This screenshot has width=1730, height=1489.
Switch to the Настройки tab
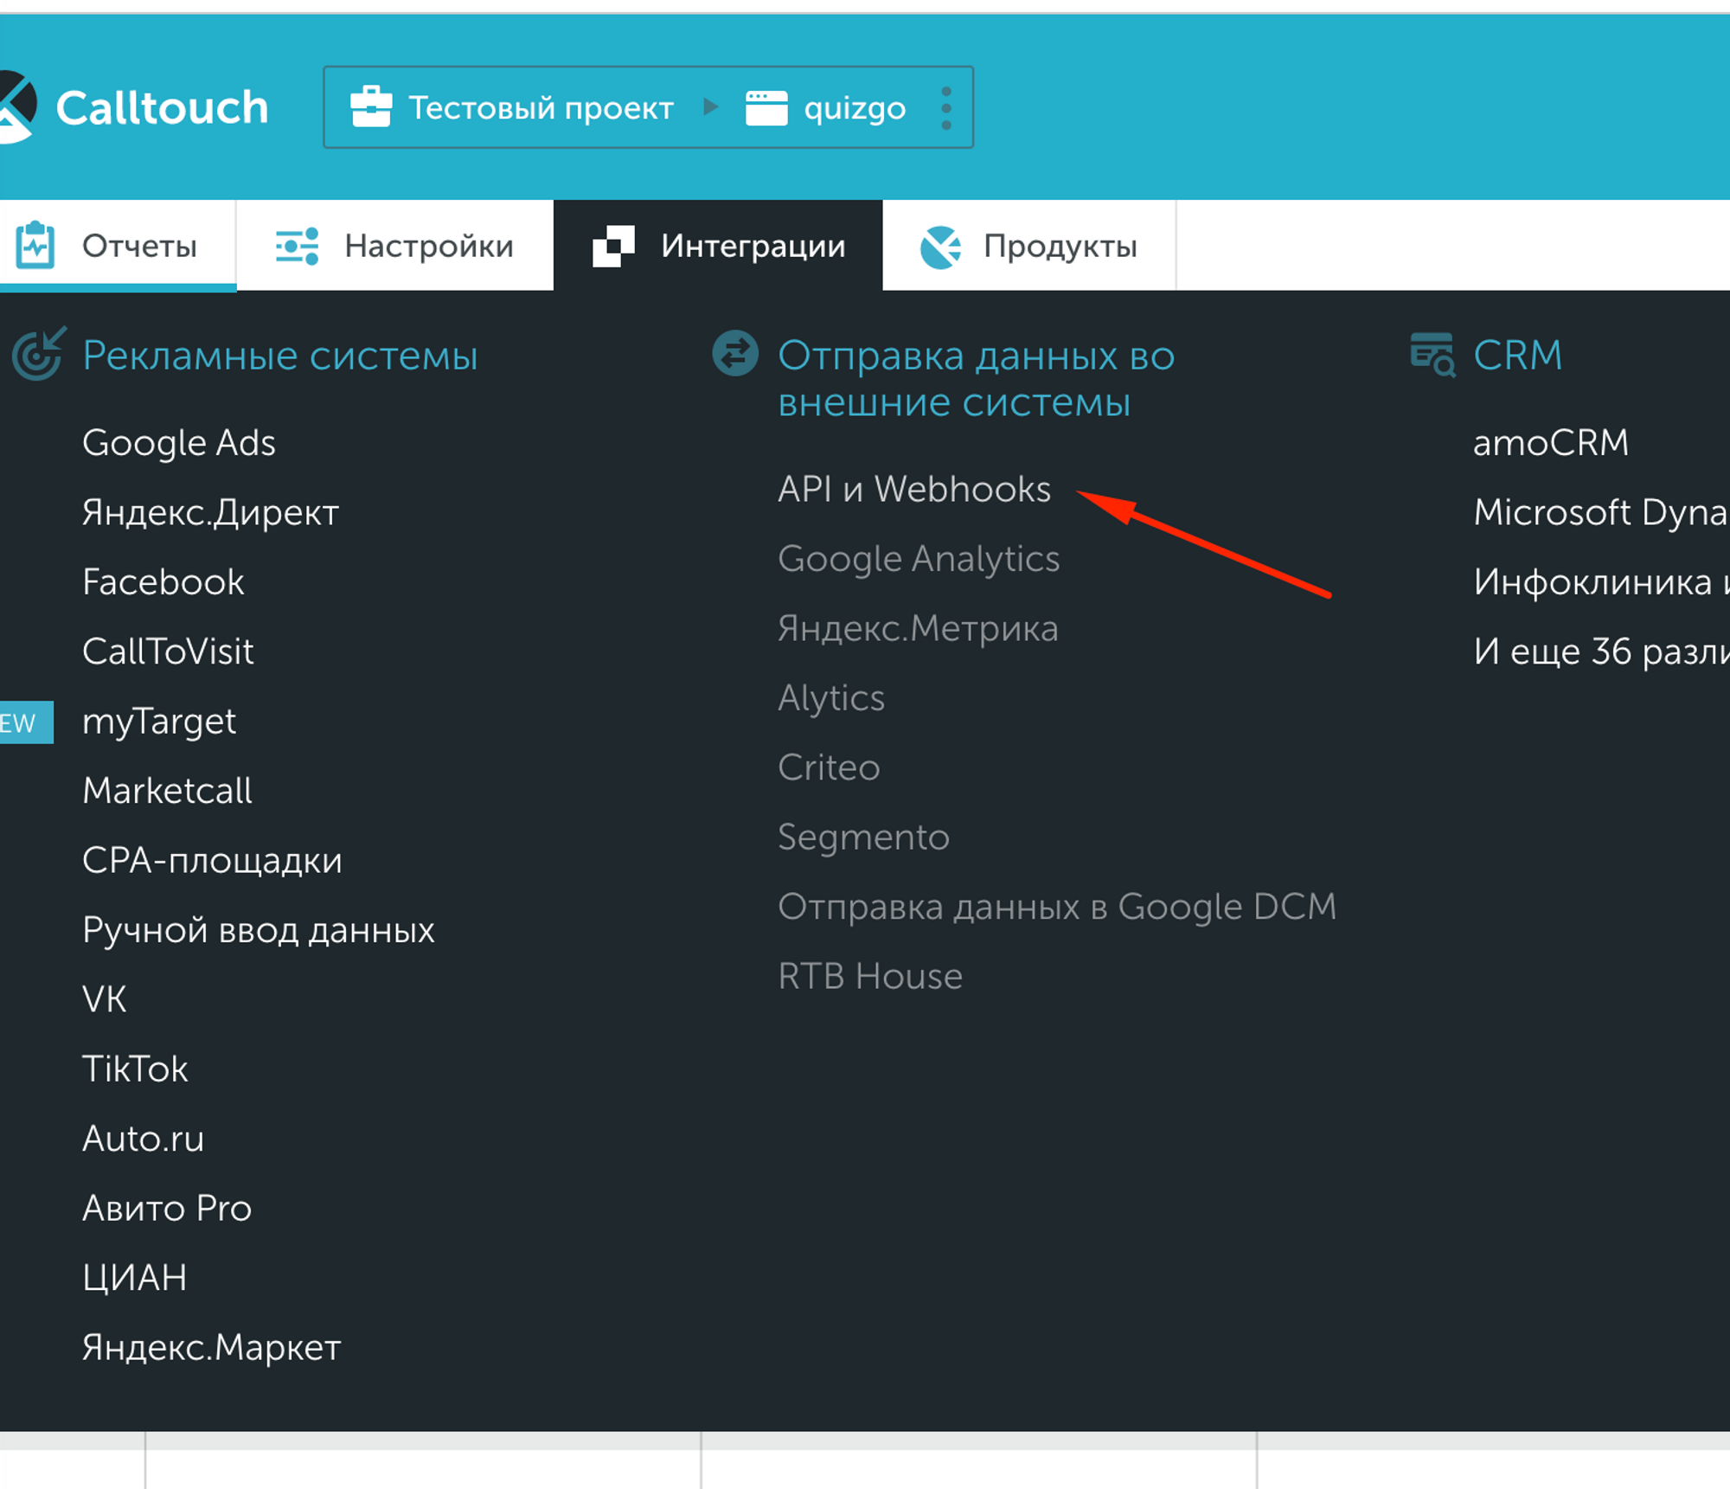[x=395, y=246]
